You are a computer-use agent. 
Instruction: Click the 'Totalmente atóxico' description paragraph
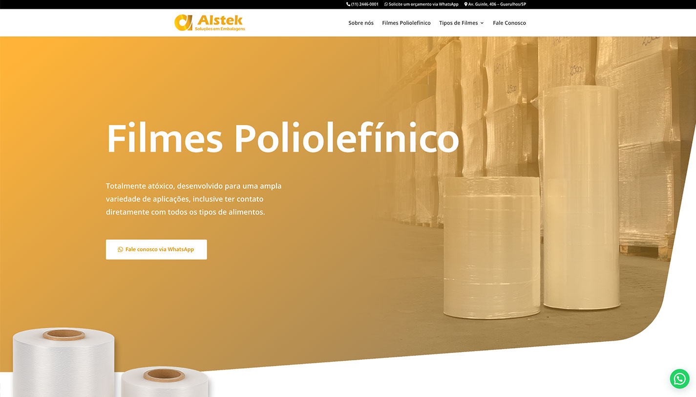tap(194, 199)
